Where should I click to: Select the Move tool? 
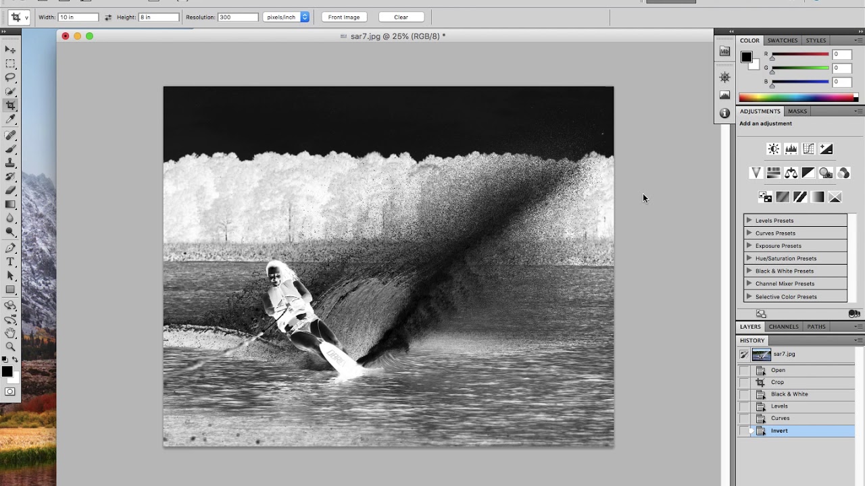[x=10, y=50]
